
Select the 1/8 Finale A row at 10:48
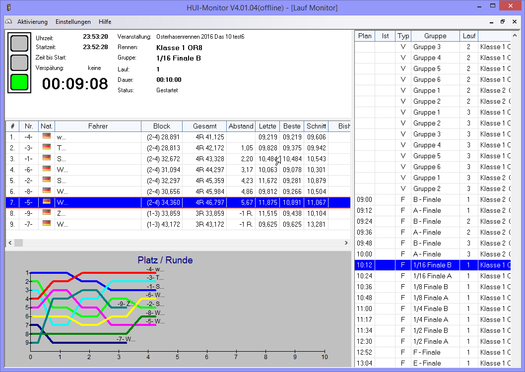[433, 298]
